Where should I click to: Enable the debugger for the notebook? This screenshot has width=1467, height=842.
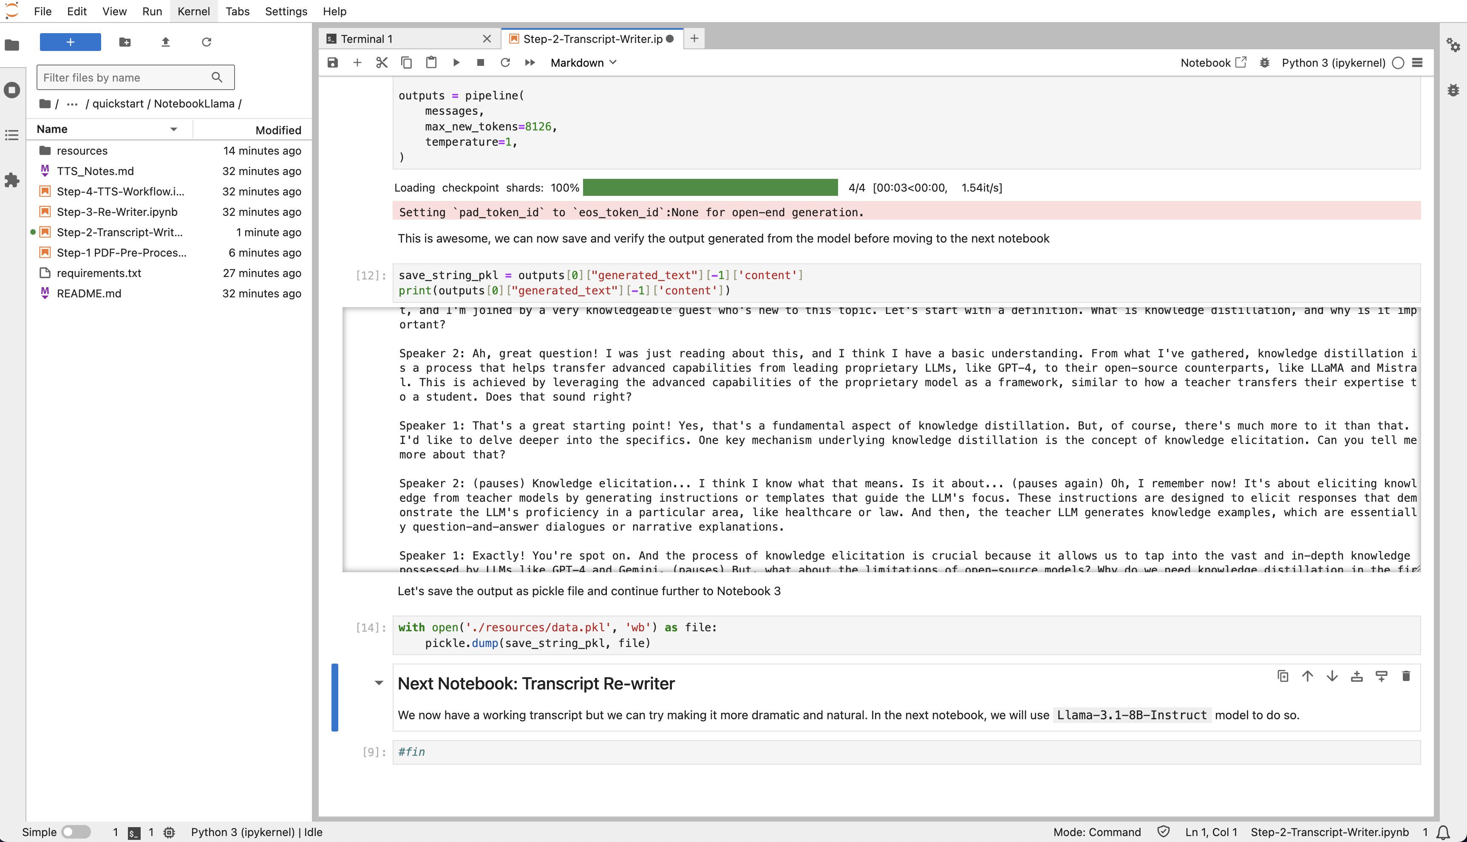1265,63
